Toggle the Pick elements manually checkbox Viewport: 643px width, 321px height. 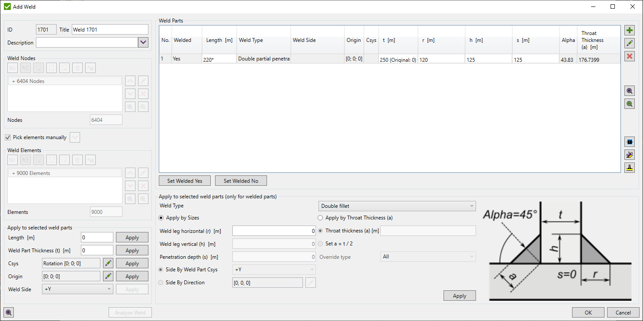click(8, 137)
